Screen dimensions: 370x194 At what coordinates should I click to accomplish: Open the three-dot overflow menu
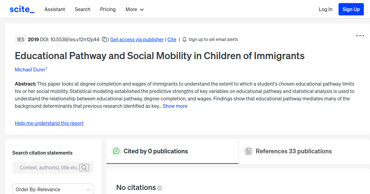(x=360, y=36)
